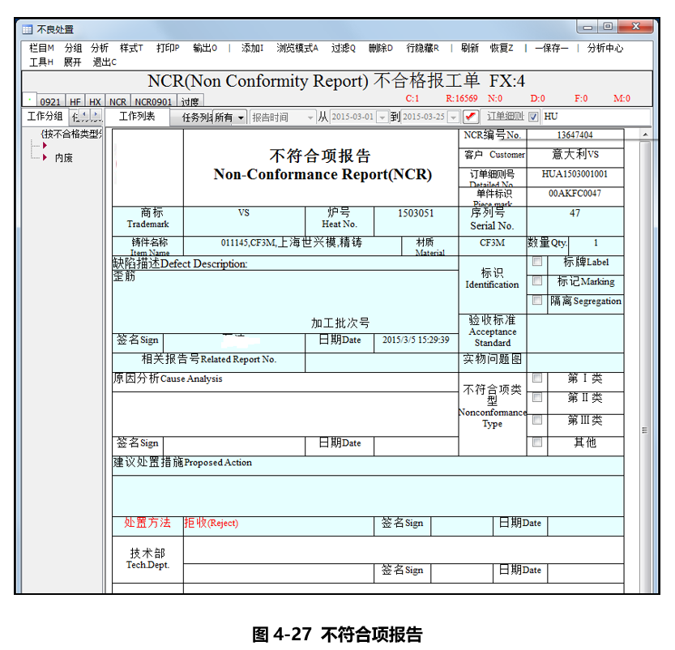
Task: Open the 栏目M menu
Action: (41, 48)
